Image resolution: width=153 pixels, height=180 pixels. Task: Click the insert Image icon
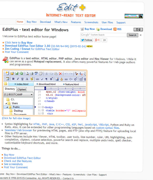coord(57,79)
